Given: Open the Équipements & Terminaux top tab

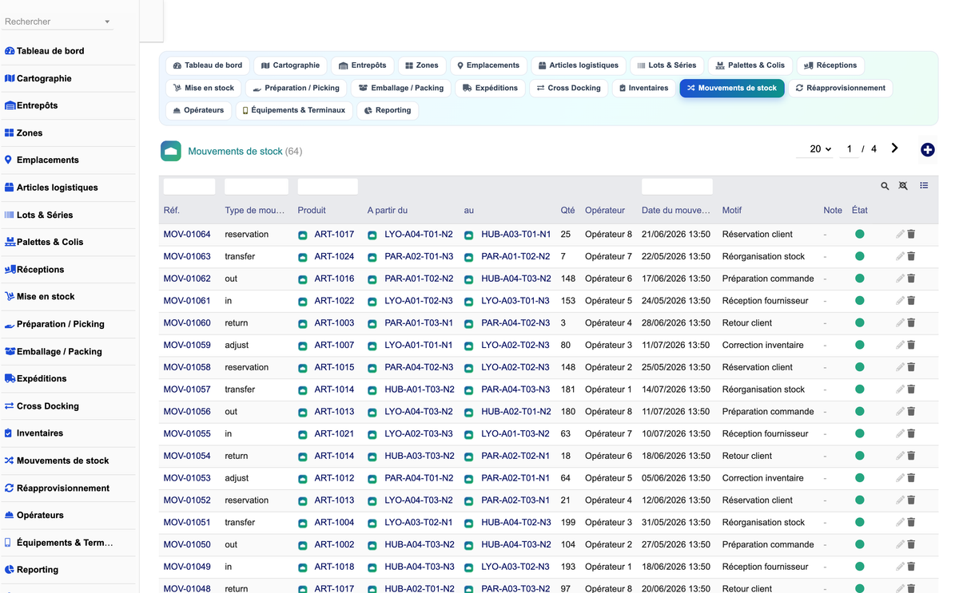Looking at the screenshot, I should click(x=294, y=110).
